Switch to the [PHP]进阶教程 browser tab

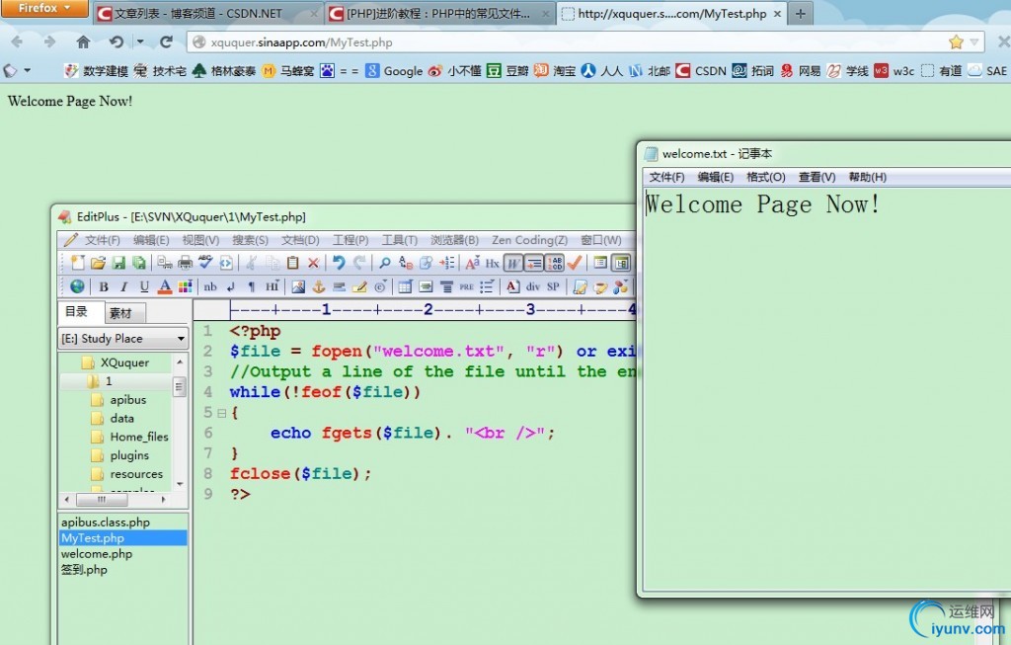tap(438, 13)
